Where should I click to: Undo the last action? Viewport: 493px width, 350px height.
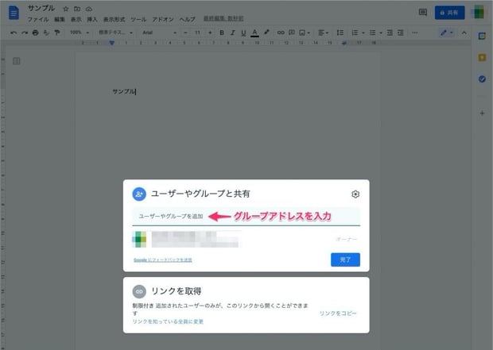14,33
